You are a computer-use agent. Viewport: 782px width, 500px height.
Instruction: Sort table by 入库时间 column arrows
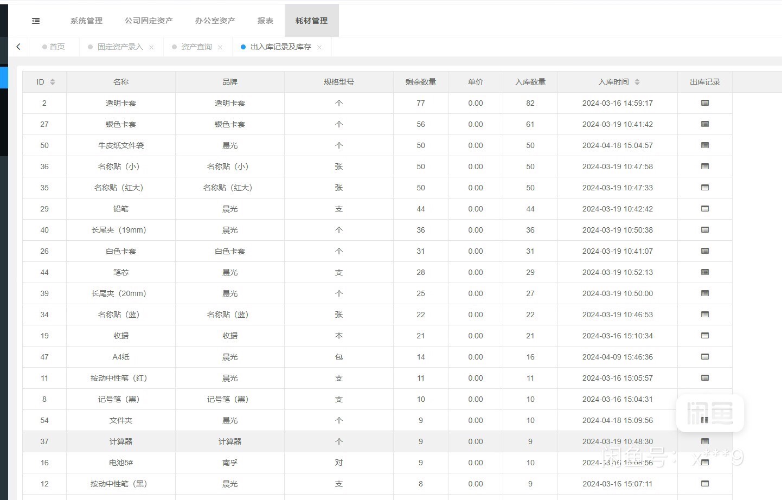637,82
